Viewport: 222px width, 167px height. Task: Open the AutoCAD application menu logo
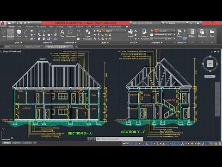(x=3, y=24)
